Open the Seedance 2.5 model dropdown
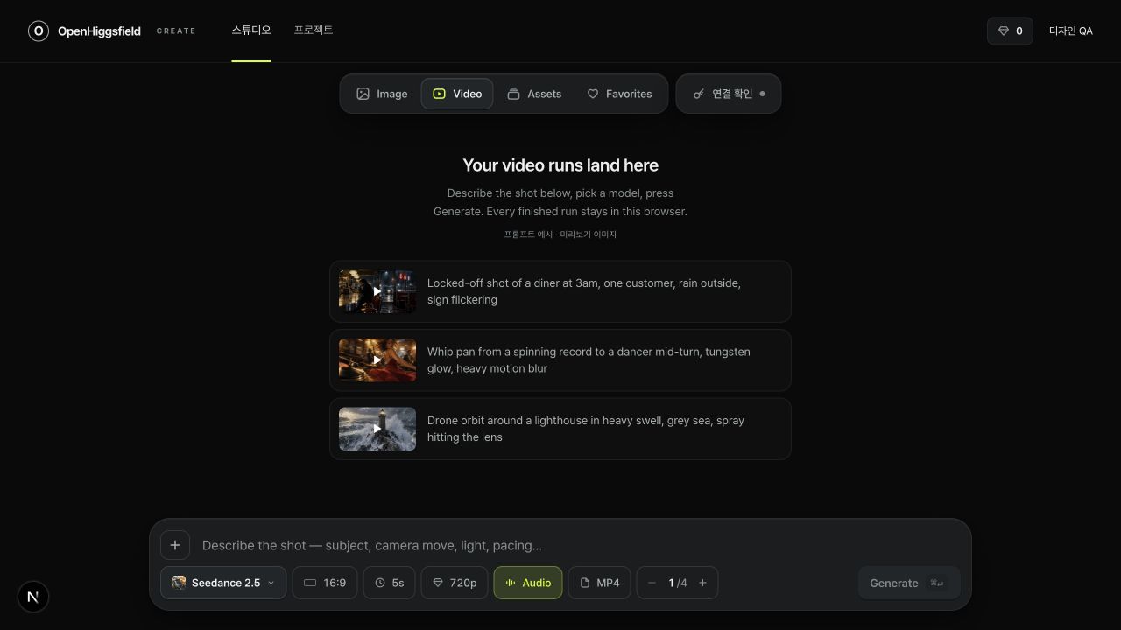Image resolution: width=1121 pixels, height=630 pixels. tap(223, 583)
